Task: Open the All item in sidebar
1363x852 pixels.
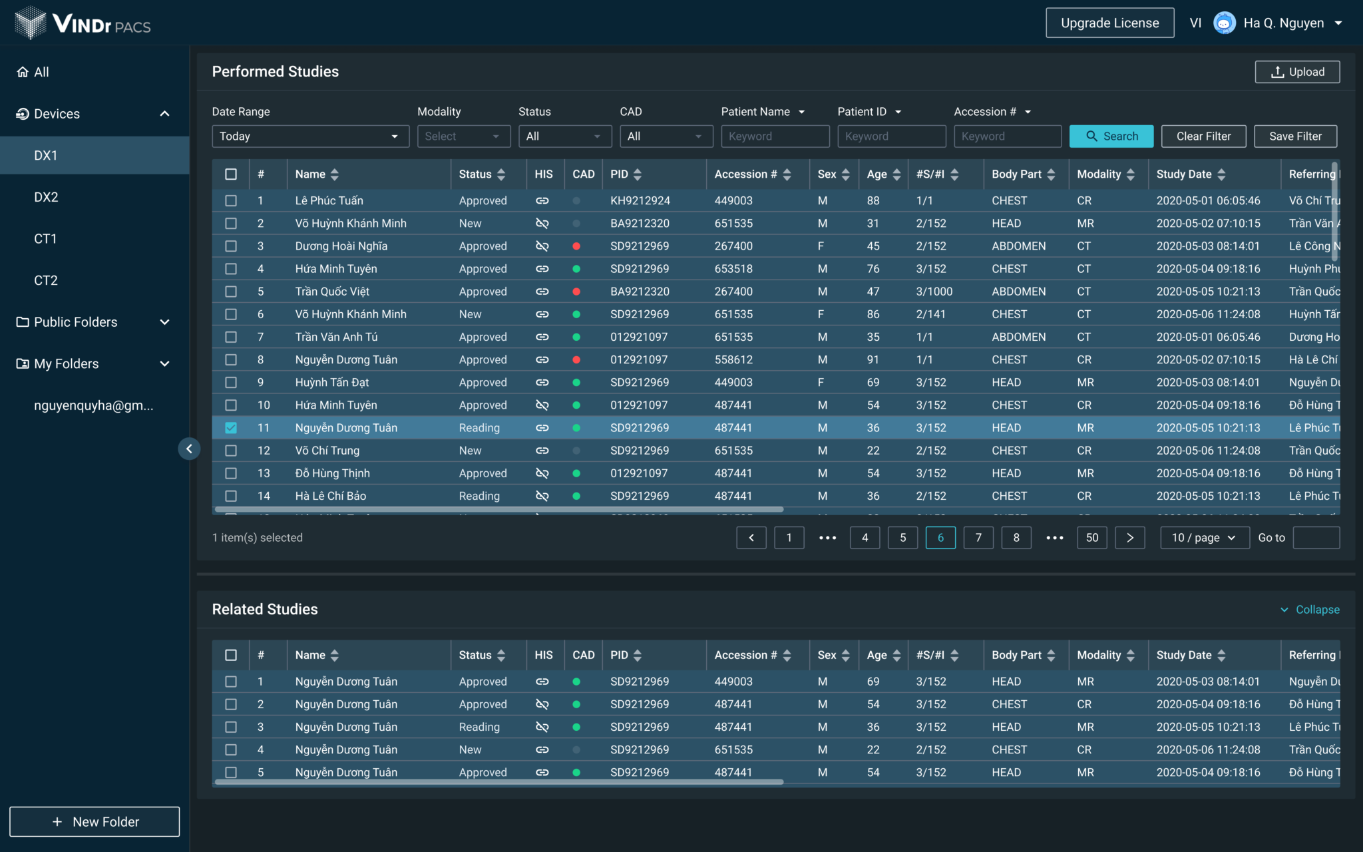Action: tap(41, 72)
